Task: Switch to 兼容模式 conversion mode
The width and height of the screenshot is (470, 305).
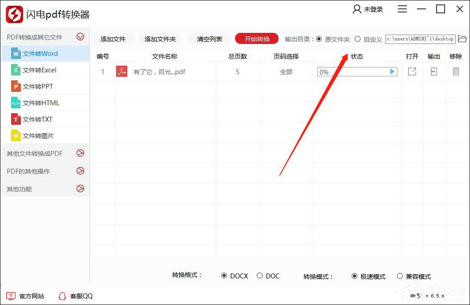Action: pos(400,276)
